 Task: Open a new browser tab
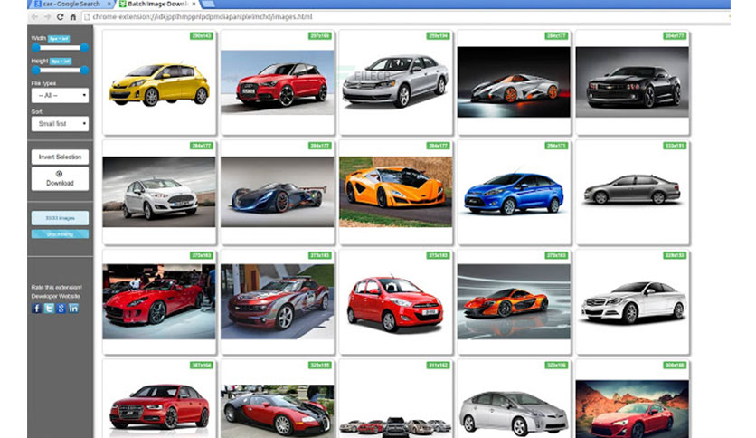208,4
